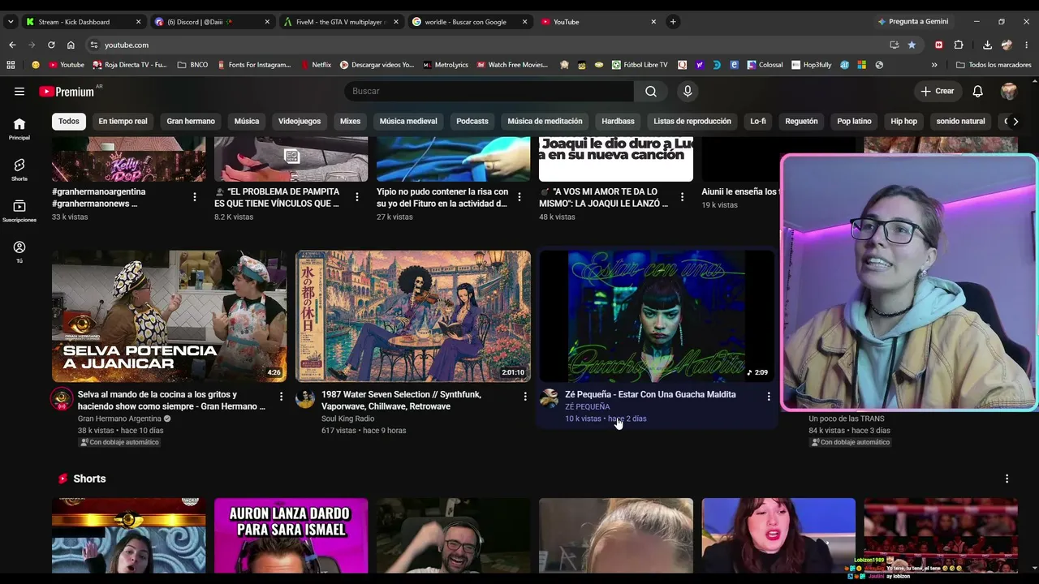
Task: Open the Tú section in sidebar
Action: click(x=19, y=251)
